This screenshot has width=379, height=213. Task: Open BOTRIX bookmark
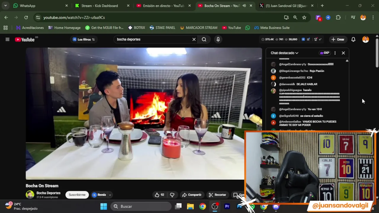pos(136,28)
